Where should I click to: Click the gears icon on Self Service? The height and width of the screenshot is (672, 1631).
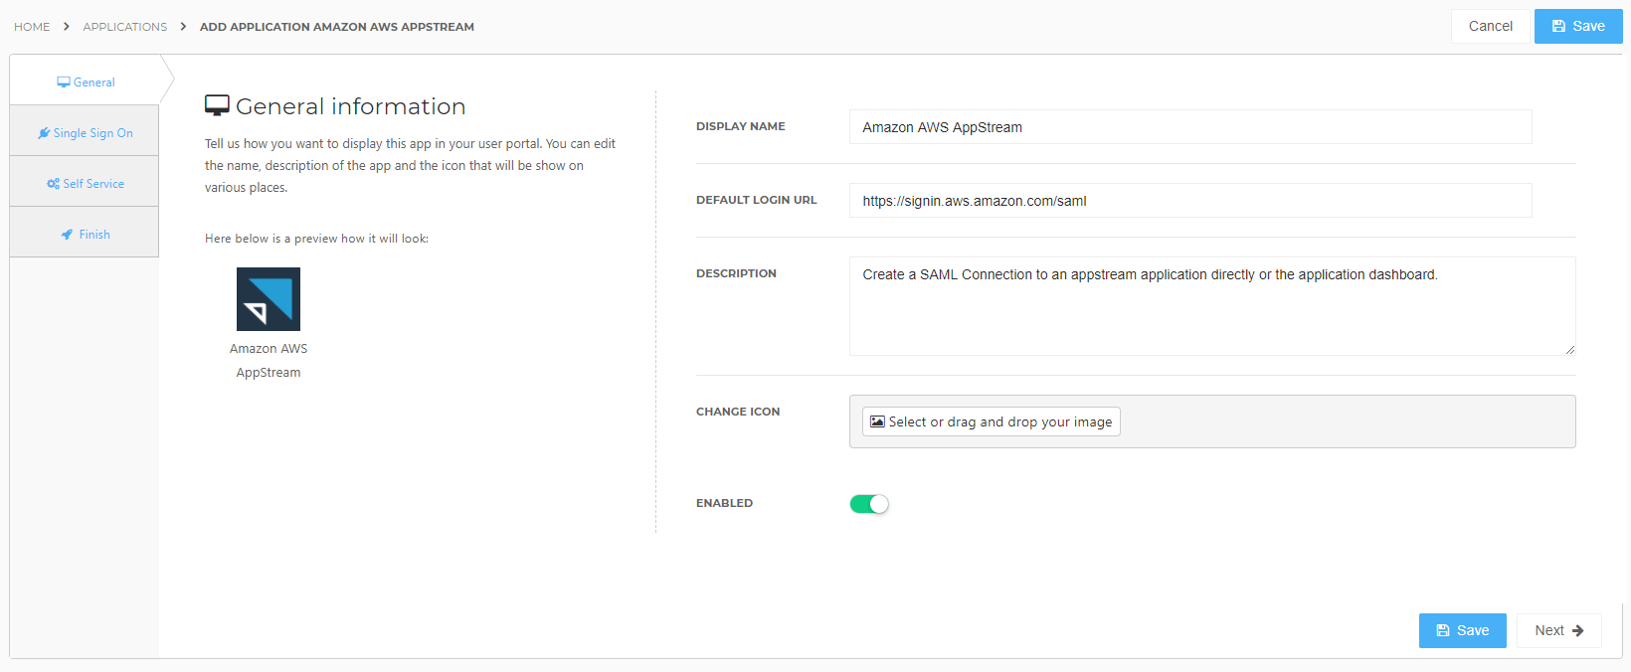point(53,184)
